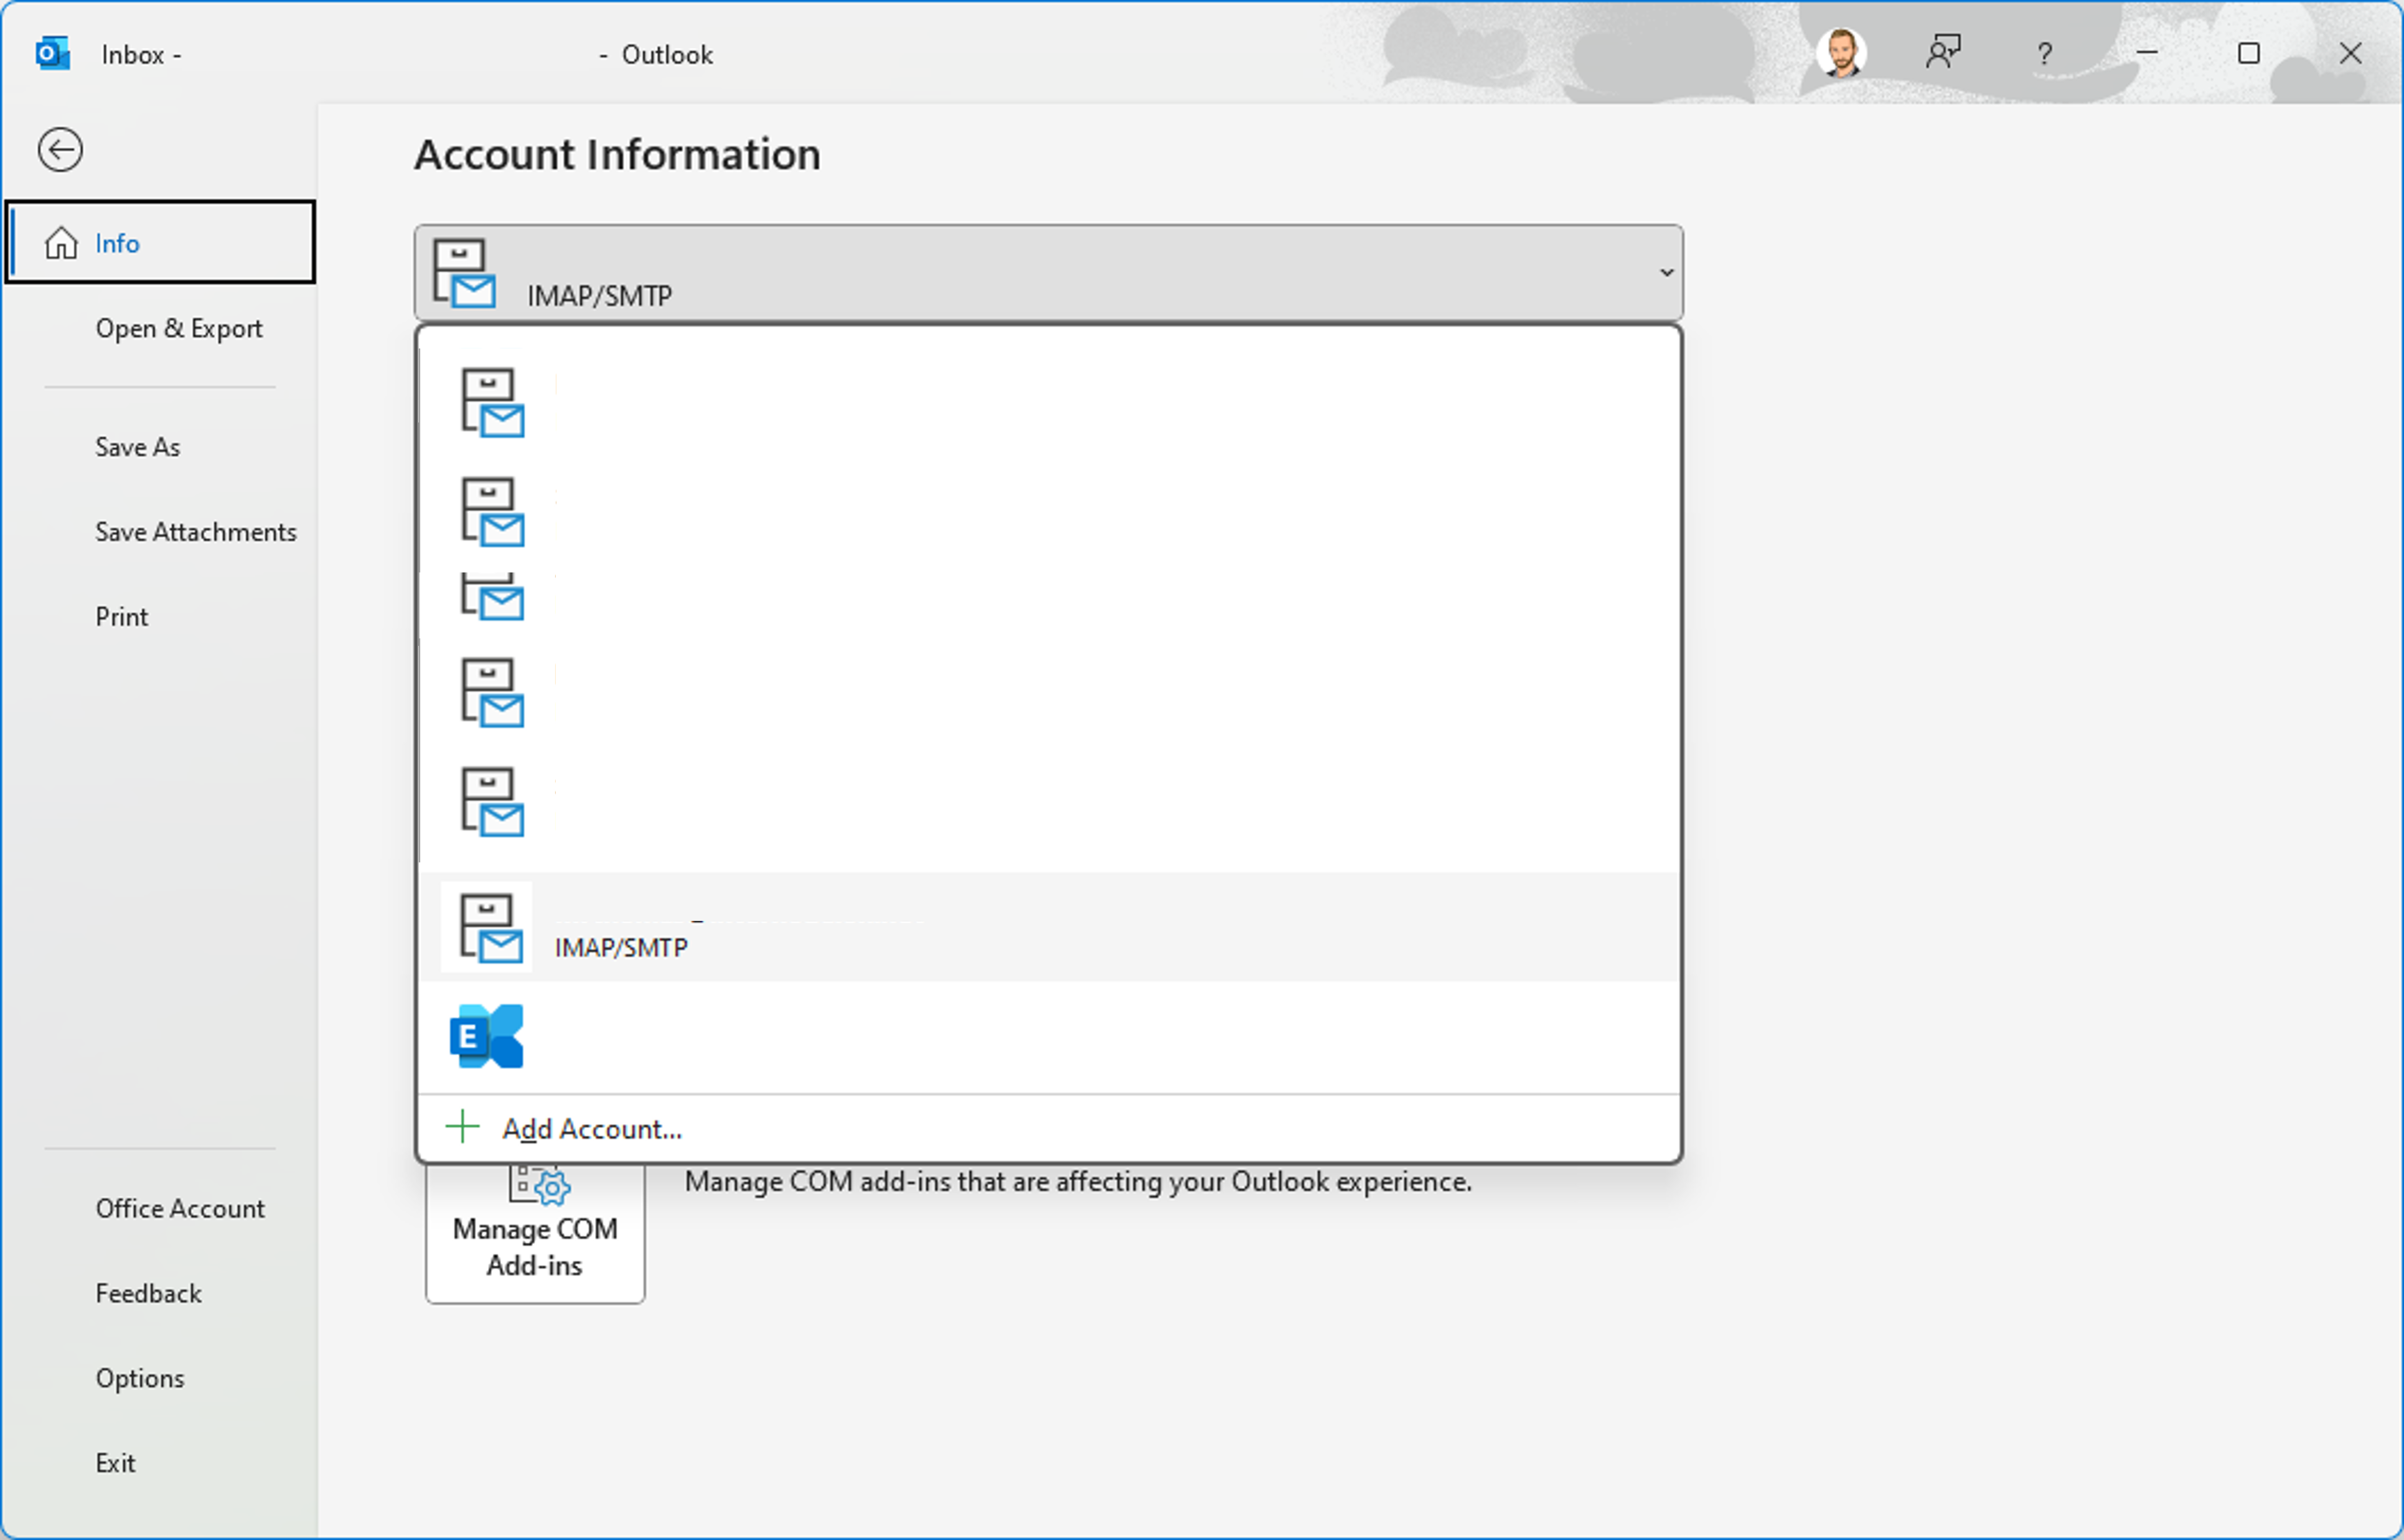Click the Info home icon
Image resolution: width=2404 pixels, height=1540 pixels.
[x=61, y=243]
